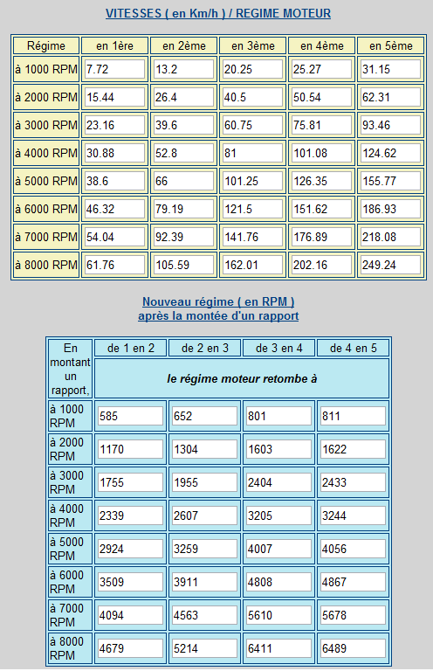Screen dimensions: 433x671
Task: Click the 'en 3ème' column header
Action: [252, 45]
